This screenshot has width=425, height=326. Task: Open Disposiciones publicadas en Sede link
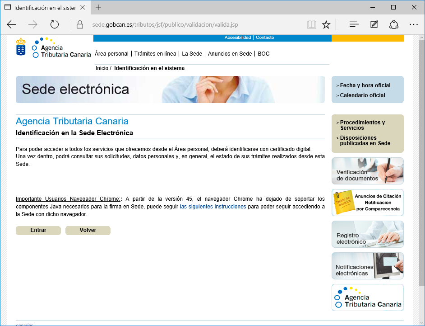[365, 141]
